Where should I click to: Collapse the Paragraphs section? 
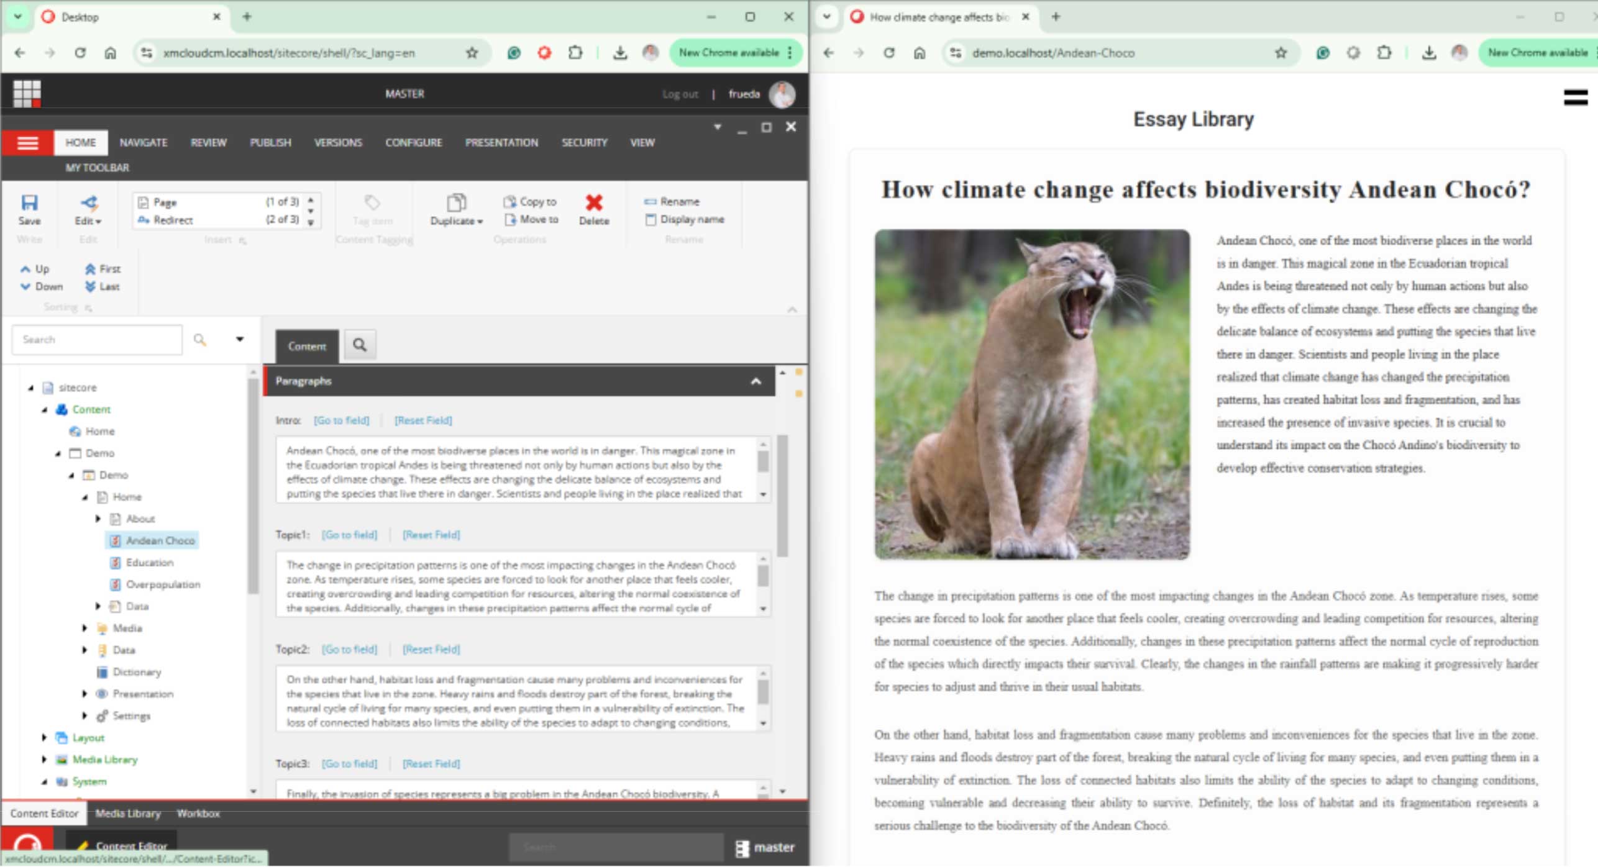(756, 381)
